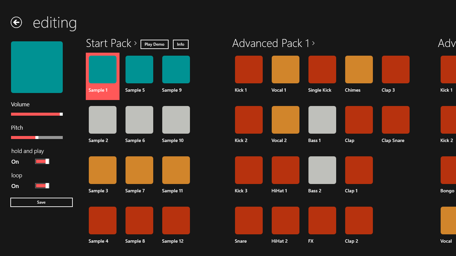Select the Kick 1 pad
Image resolution: width=456 pixels, height=256 pixels.
point(249,69)
